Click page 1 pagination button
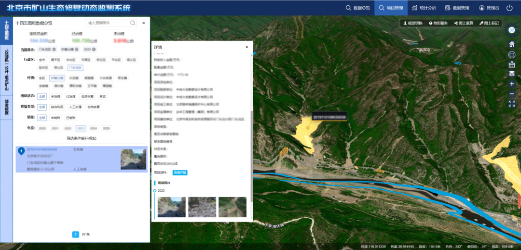This screenshot has width=521, height=250. [75, 234]
